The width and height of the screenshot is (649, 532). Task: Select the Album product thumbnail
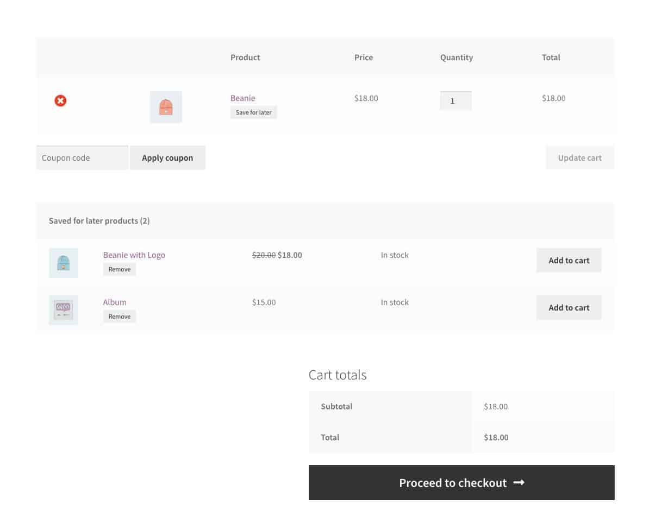click(64, 310)
